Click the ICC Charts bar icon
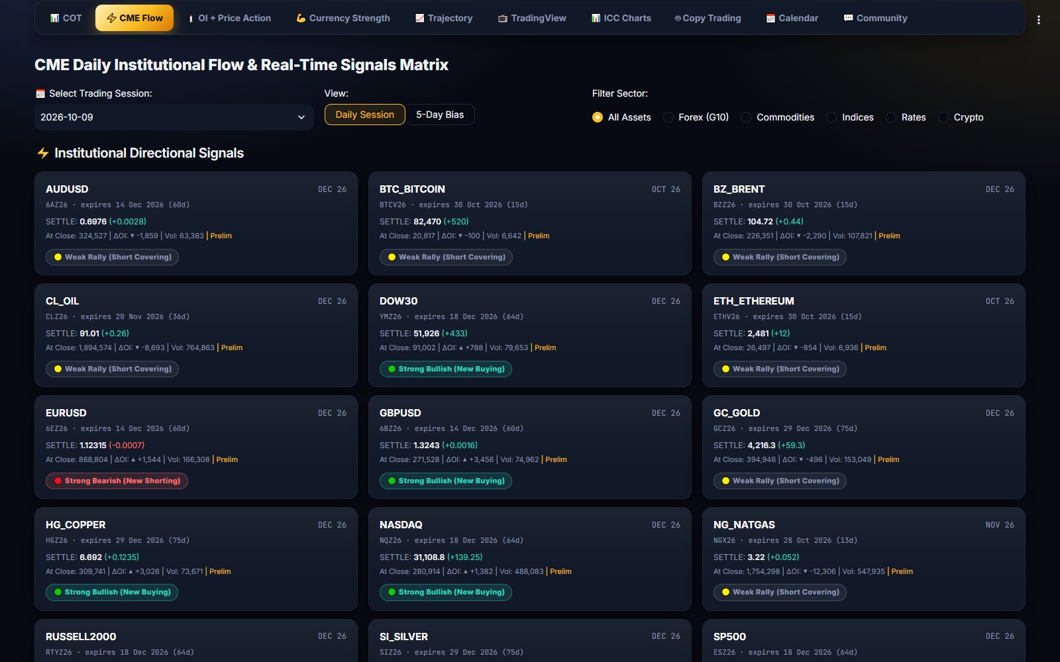This screenshot has width=1060, height=662. 596,19
